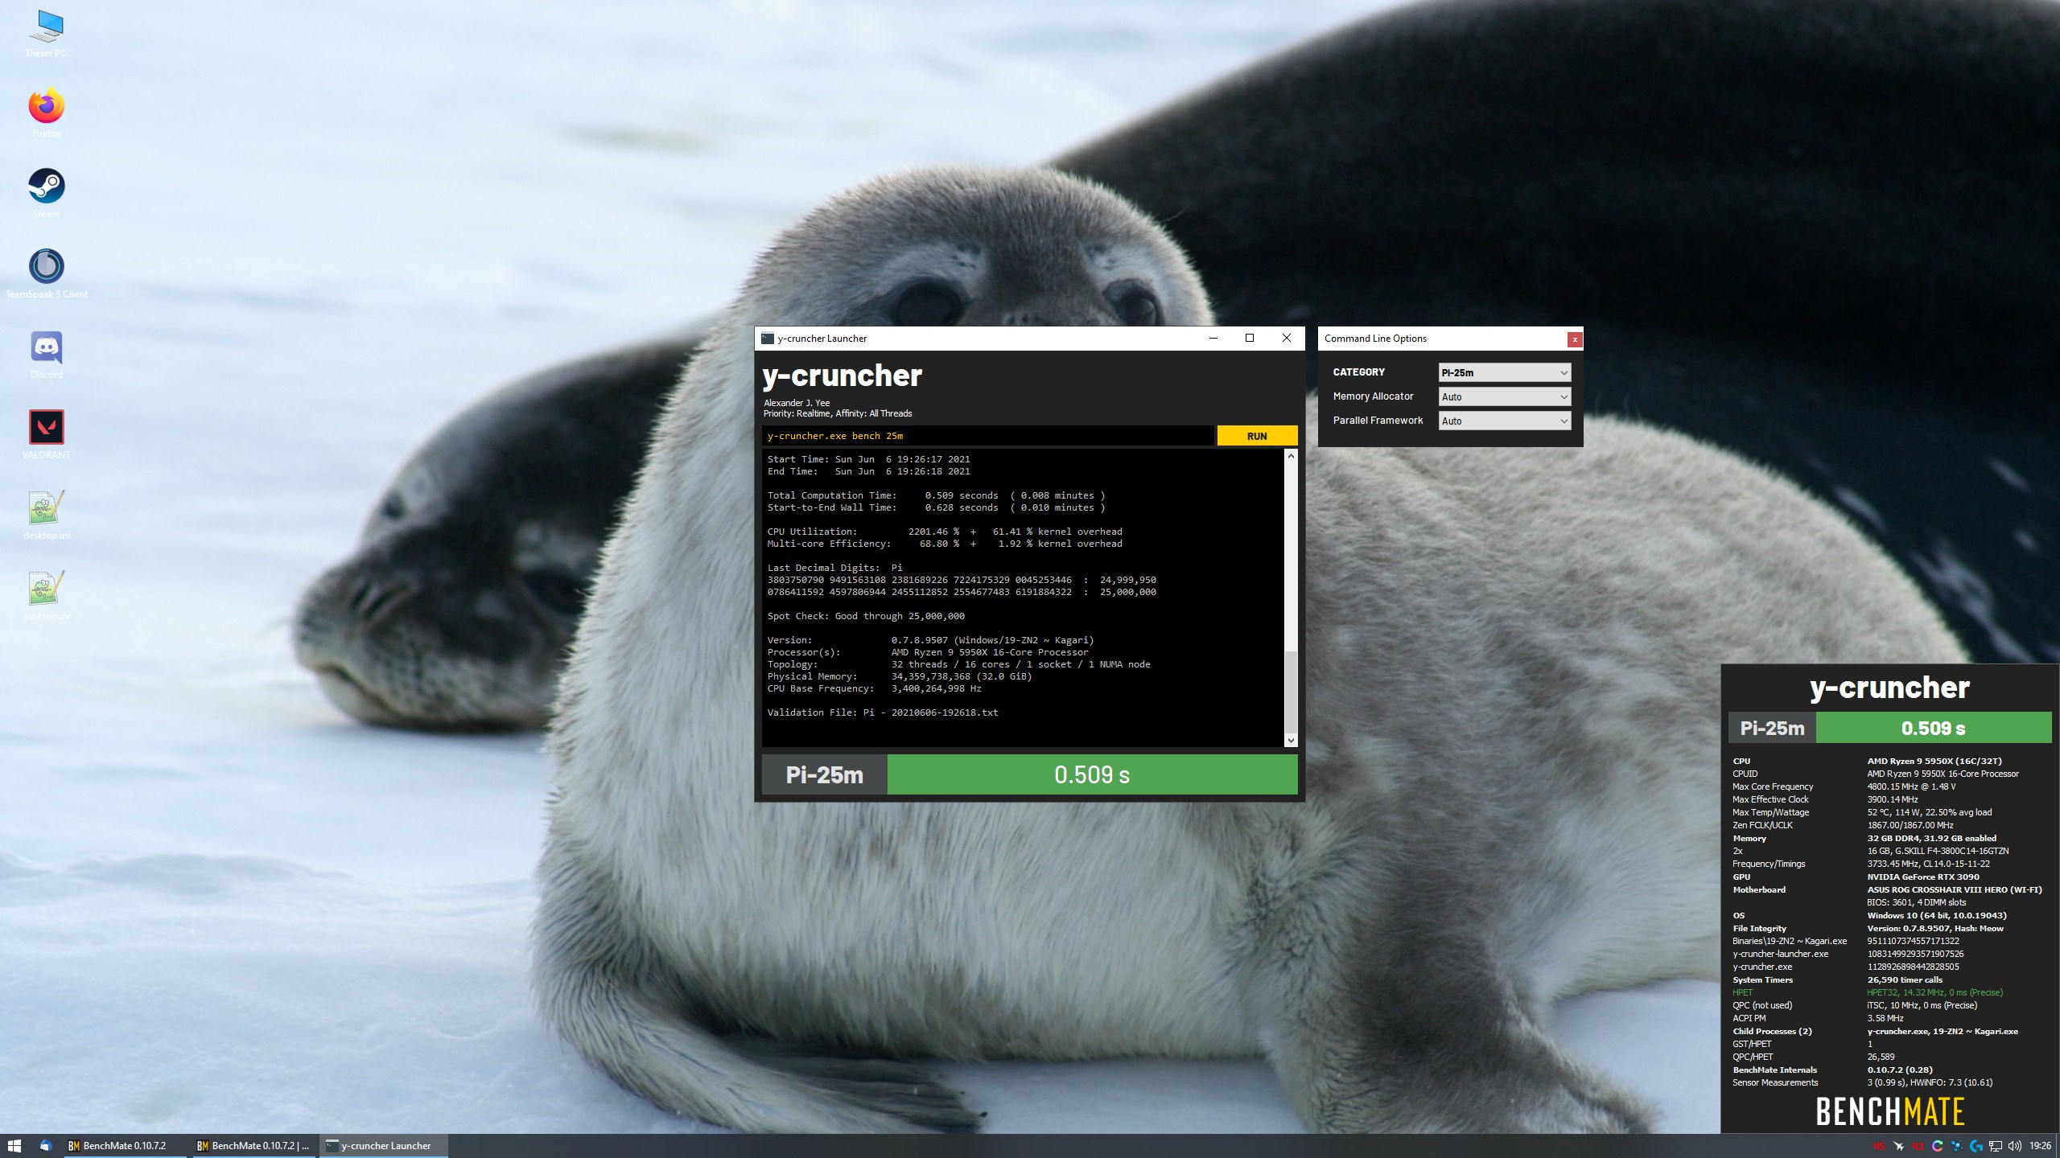Click the red 45 temperature tray icon
This screenshot has height=1158, width=2060.
(x=1879, y=1146)
